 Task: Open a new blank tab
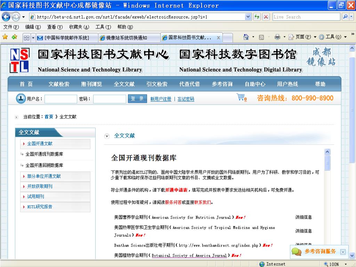228,38
